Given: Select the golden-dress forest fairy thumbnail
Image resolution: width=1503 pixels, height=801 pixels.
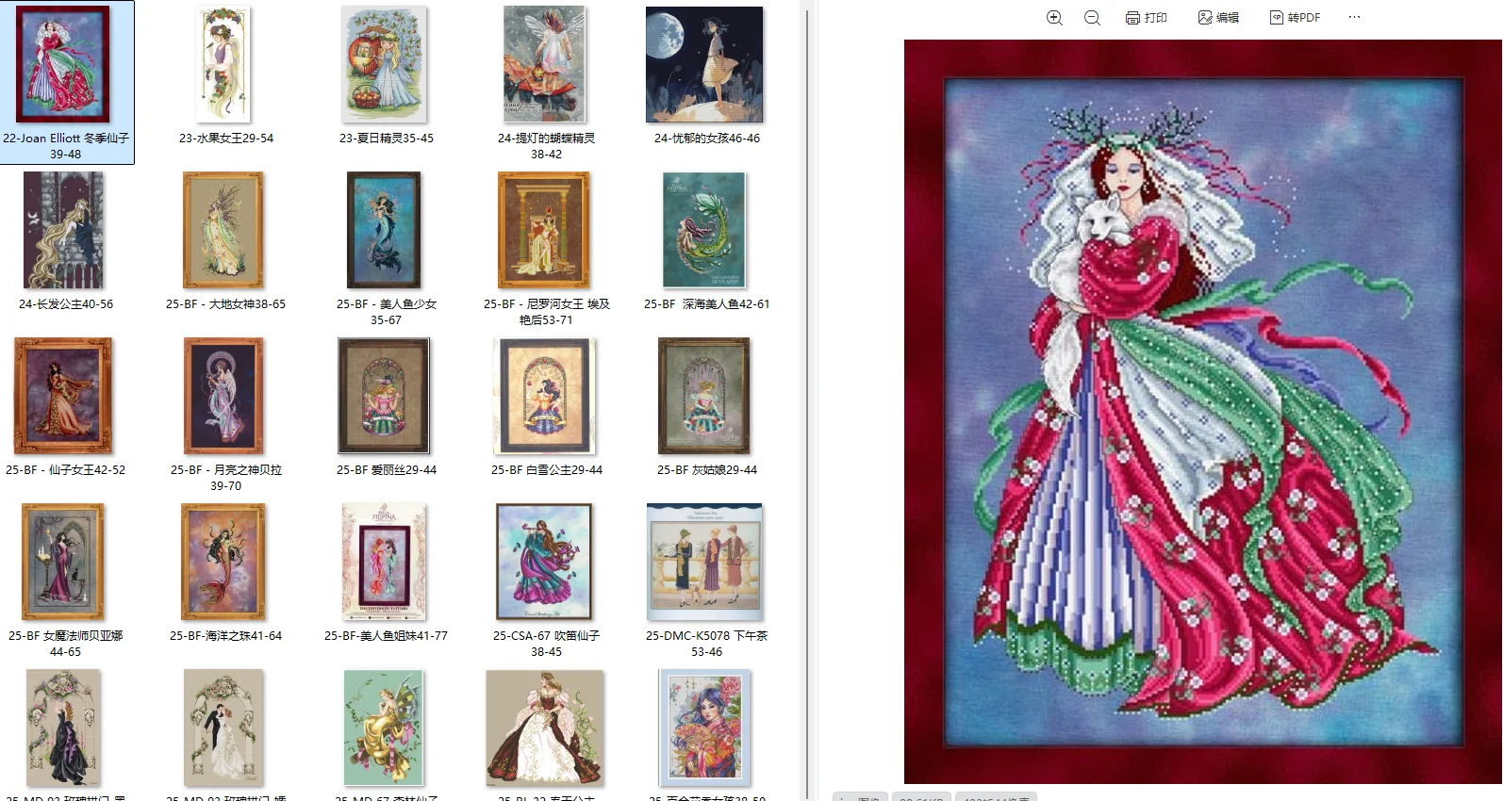Looking at the screenshot, I should [x=384, y=727].
